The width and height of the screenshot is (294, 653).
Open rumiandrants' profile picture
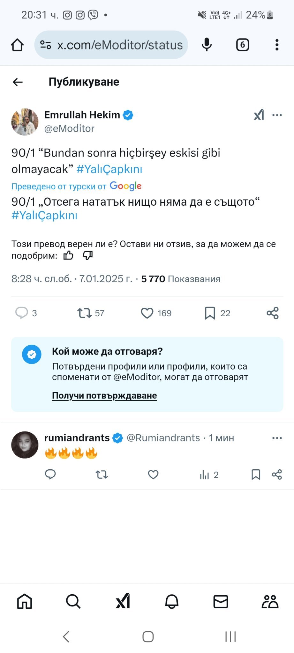(x=25, y=445)
